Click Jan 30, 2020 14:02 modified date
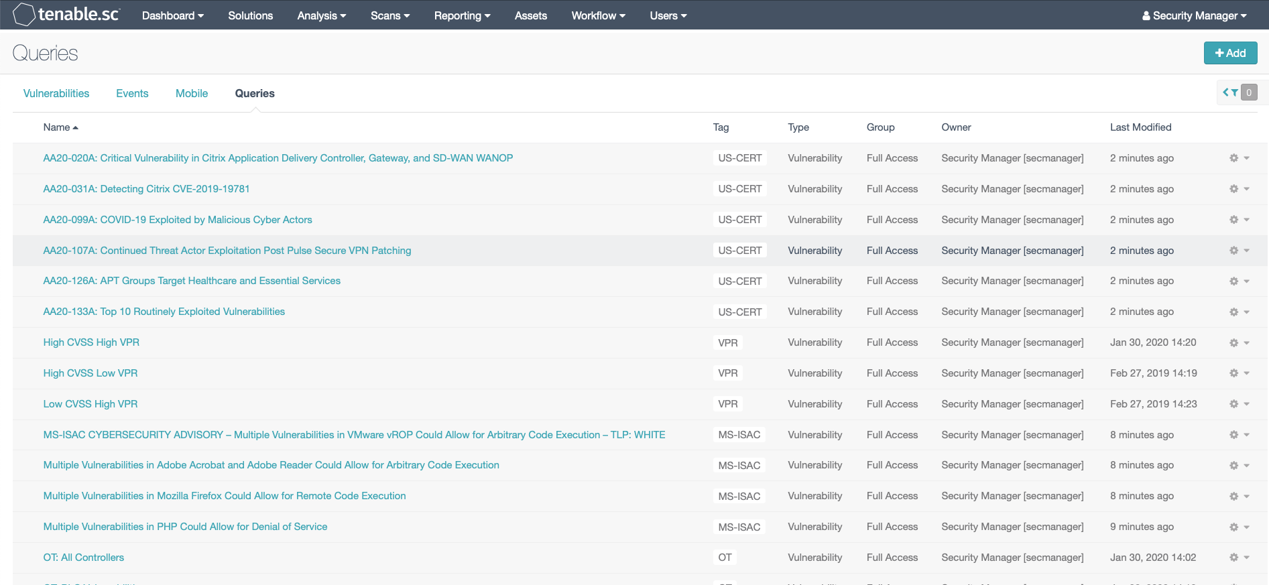 (x=1153, y=558)
